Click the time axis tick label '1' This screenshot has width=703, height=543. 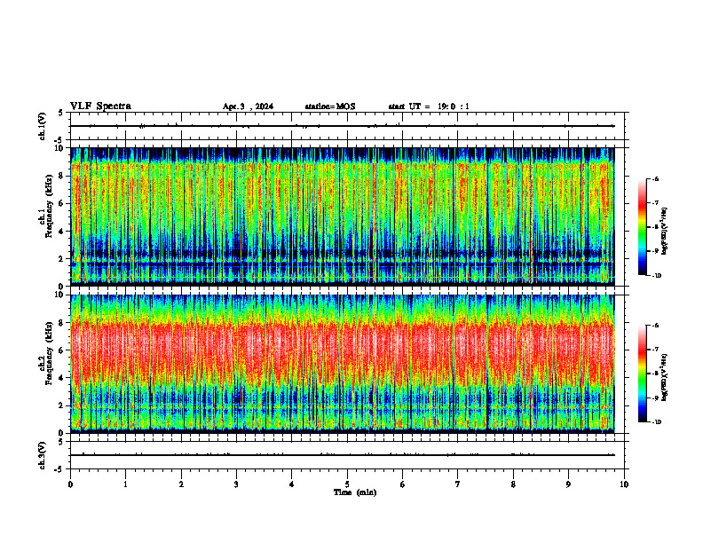tap(125, 484)
